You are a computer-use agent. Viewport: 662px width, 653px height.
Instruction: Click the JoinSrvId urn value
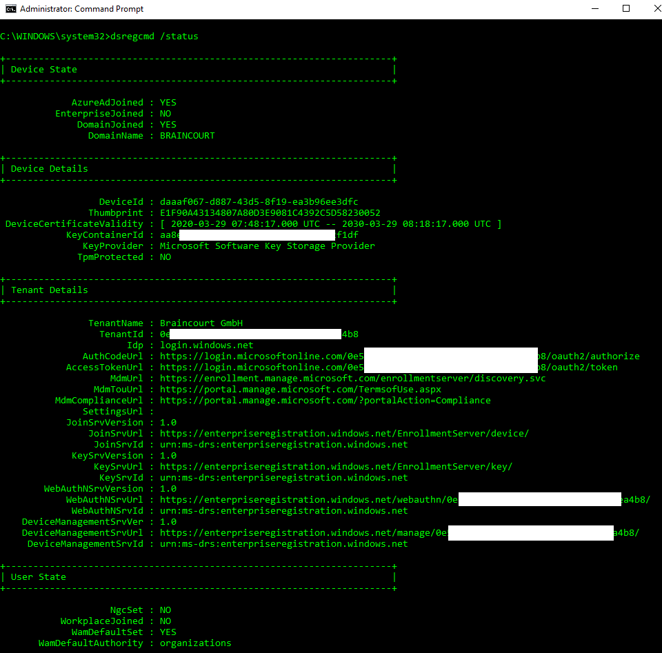coord(283,445)
